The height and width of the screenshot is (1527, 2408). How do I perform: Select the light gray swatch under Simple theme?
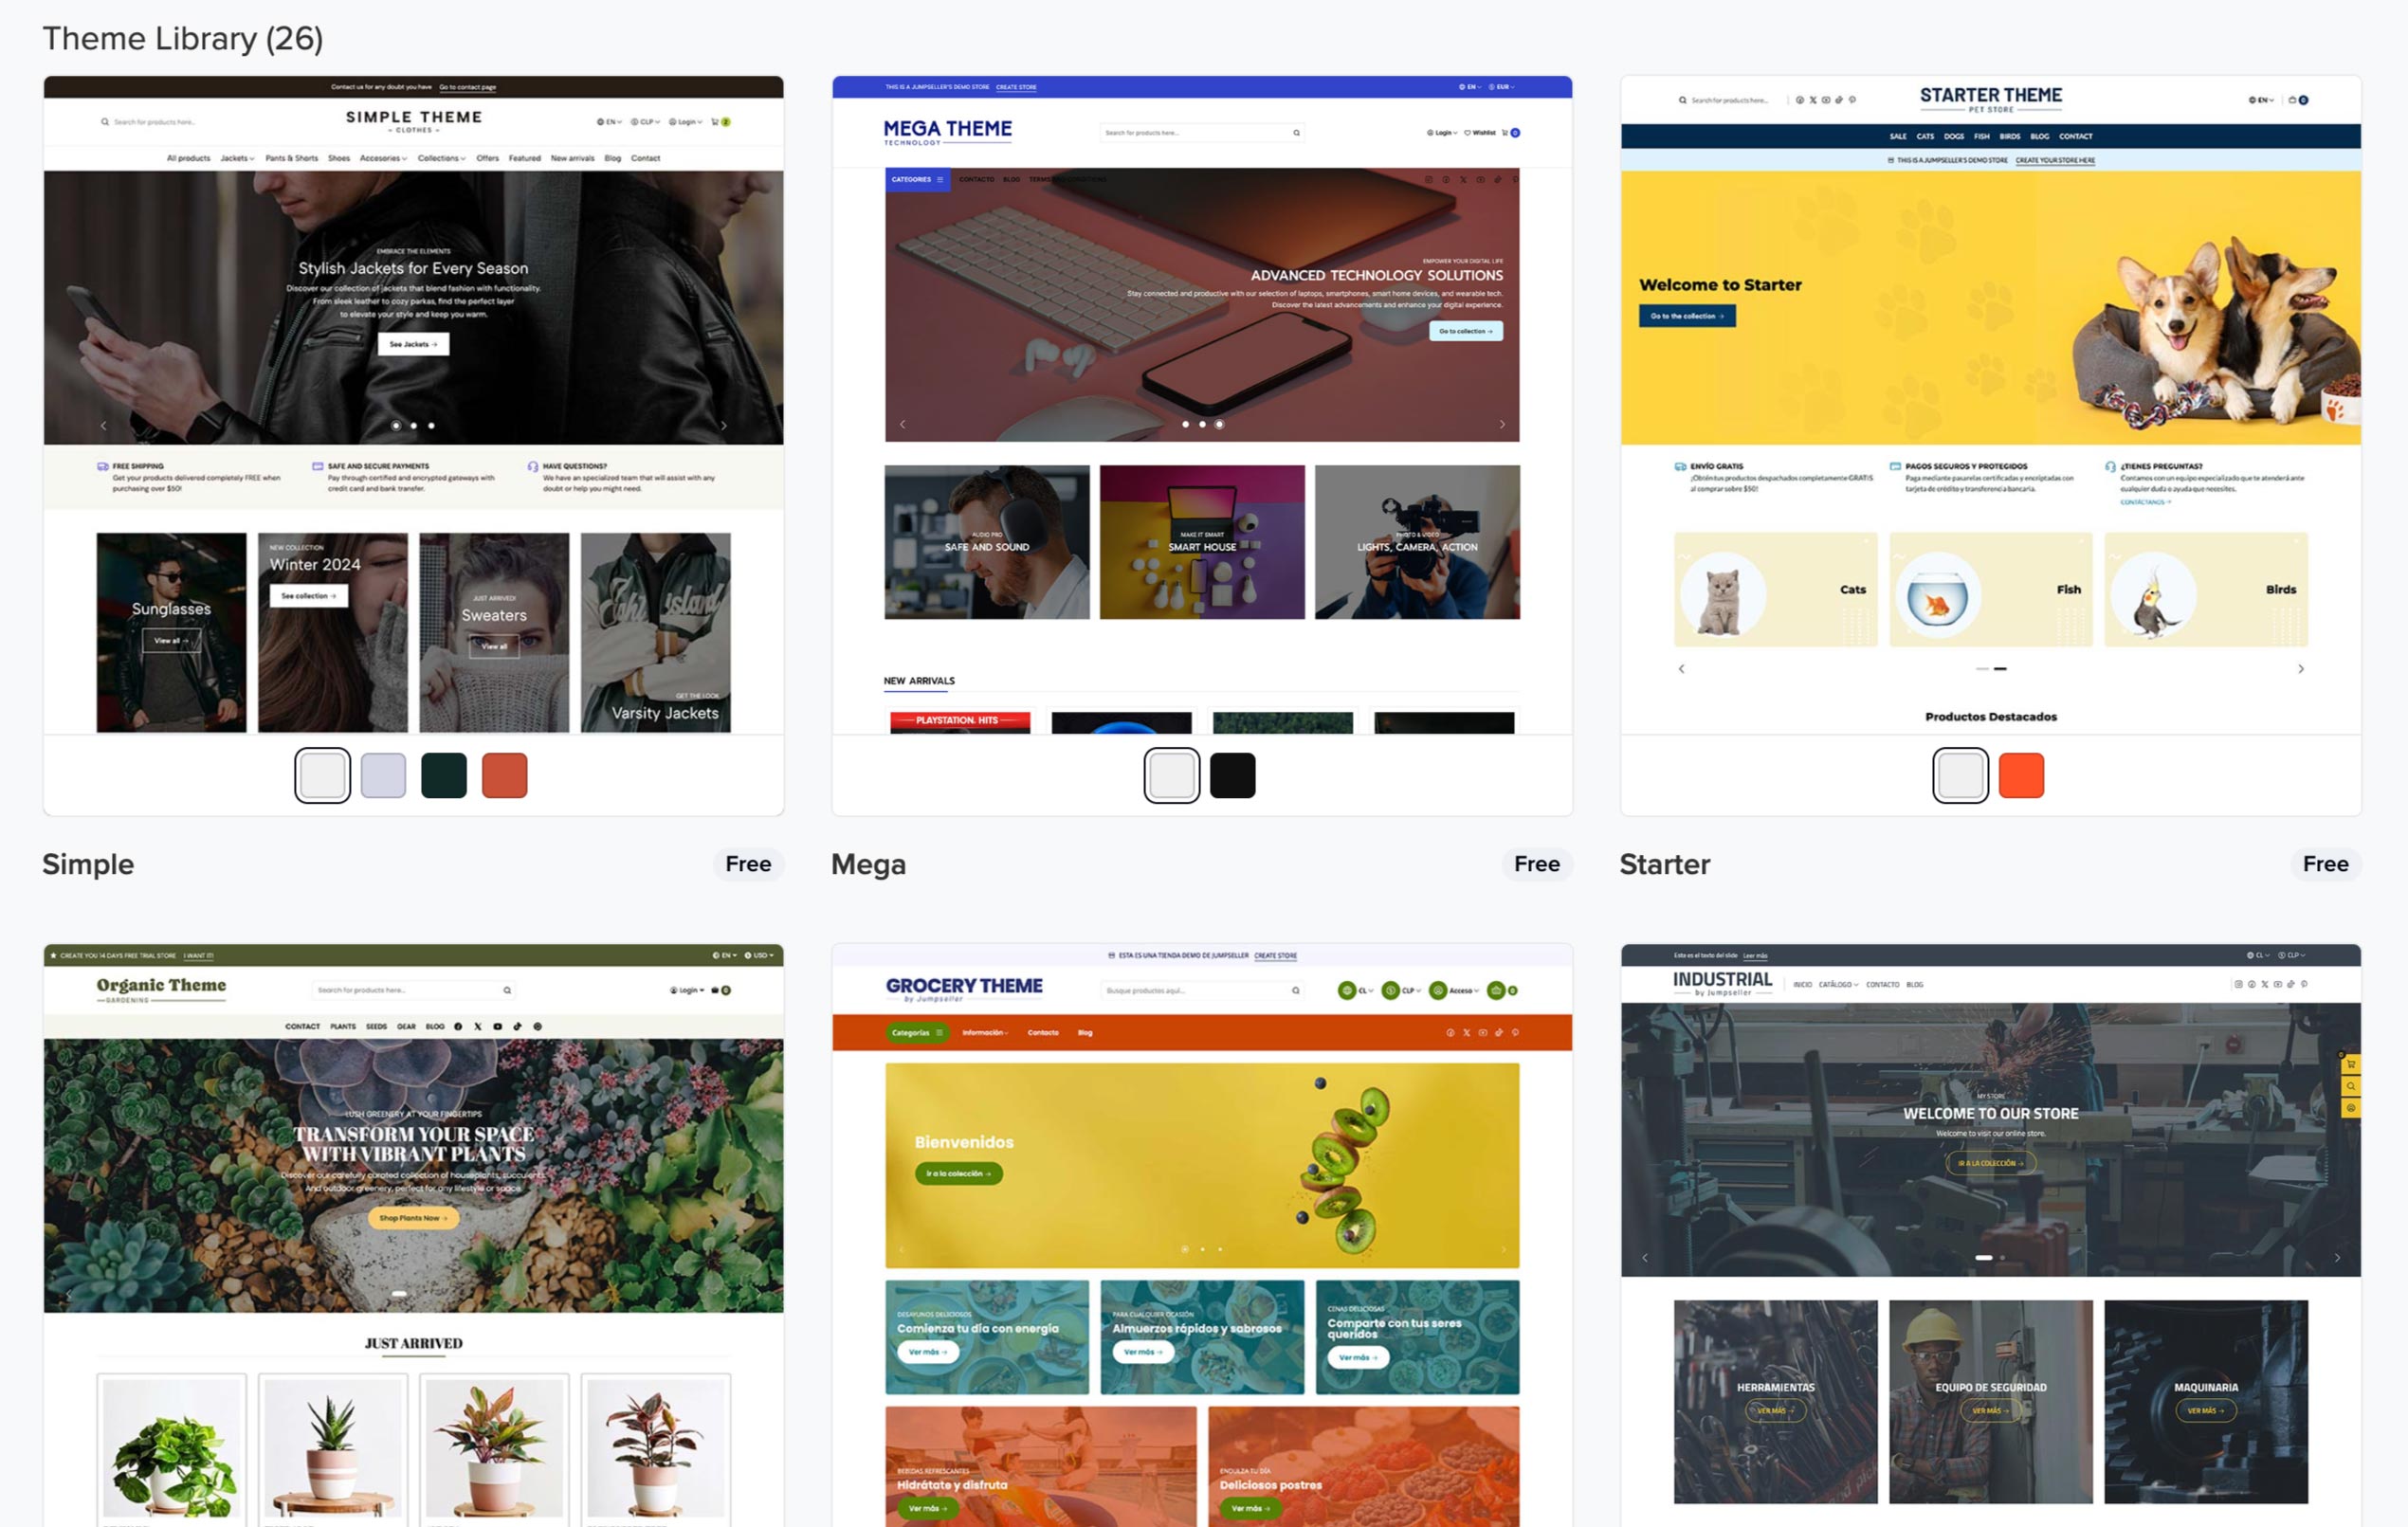pos(322,775)
